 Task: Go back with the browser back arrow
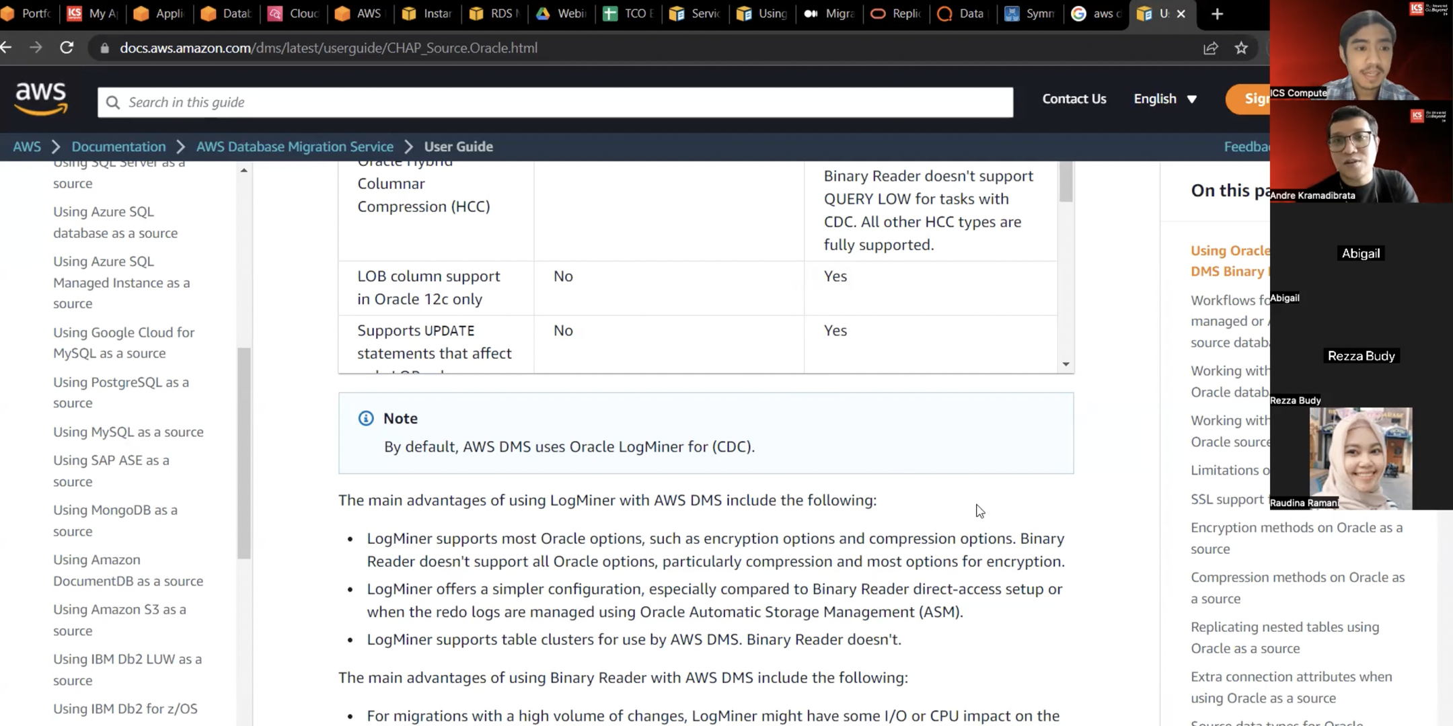tap(6, 48)
